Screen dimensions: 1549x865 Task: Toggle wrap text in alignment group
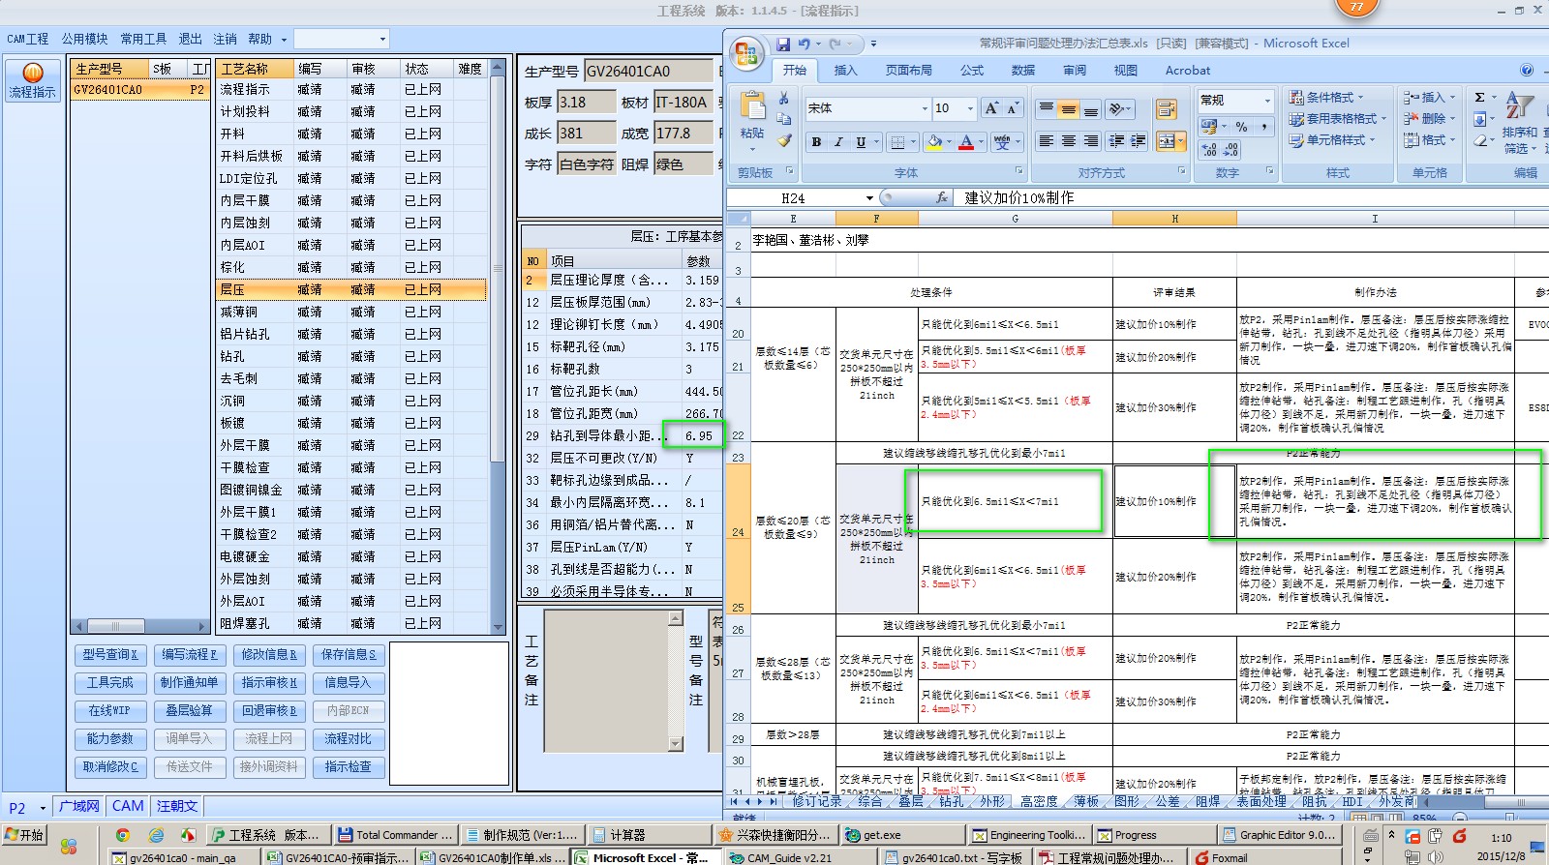[x=1167, y=109]
